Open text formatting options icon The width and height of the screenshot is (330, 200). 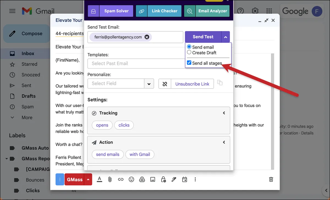pos(100,179)
